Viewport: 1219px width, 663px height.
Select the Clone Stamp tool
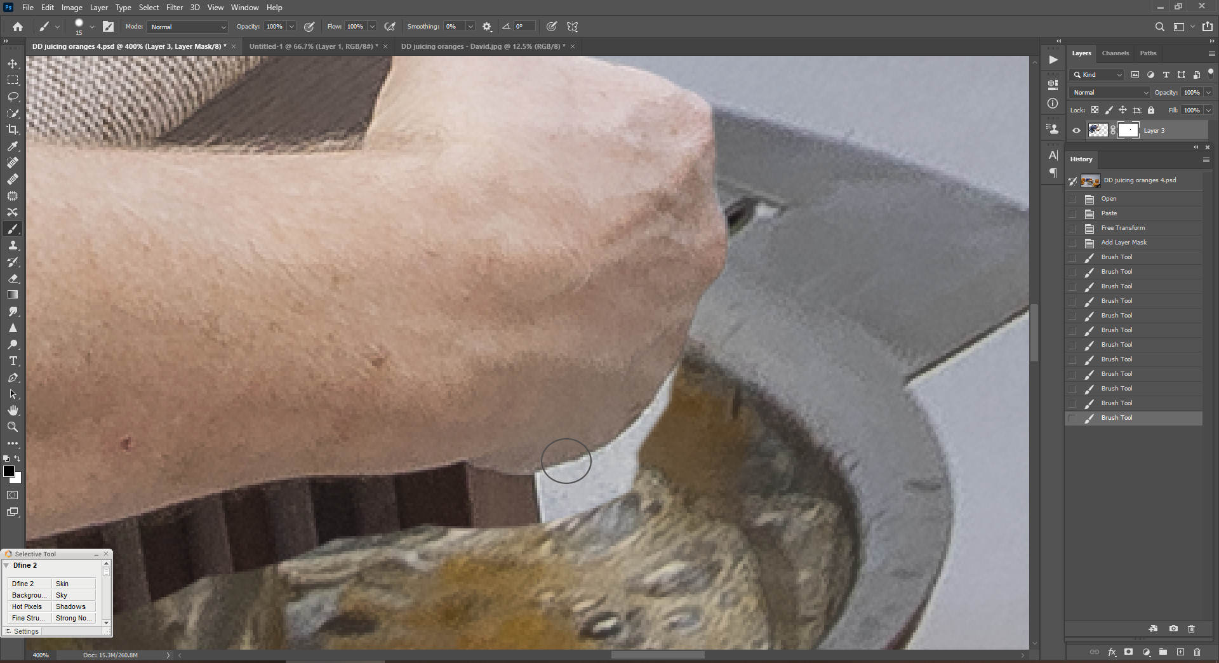[x=13, y=245]
